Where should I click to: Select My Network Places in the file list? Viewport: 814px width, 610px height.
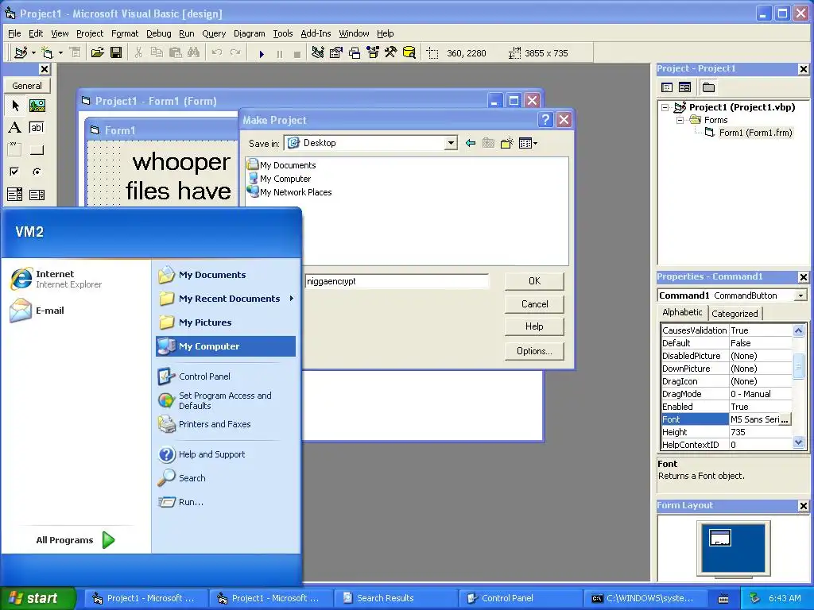(x=289, y=192)
